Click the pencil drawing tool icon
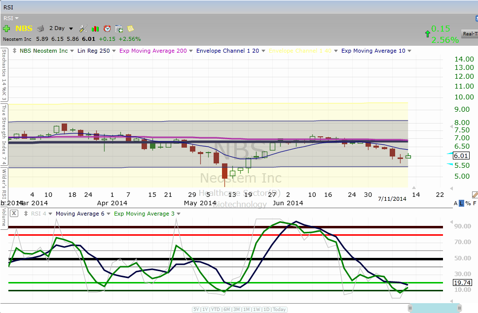 pos(475,195)
